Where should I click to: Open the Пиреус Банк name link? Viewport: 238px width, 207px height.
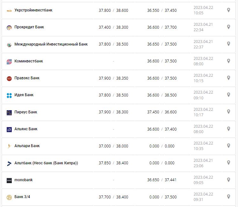click(x=26, y=112)
